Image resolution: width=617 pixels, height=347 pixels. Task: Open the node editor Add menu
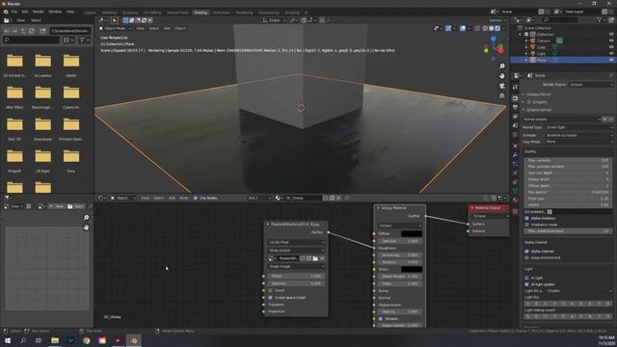tap(172, 198)
